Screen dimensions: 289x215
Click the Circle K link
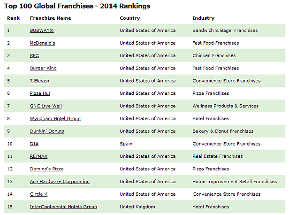coord(38,194)
